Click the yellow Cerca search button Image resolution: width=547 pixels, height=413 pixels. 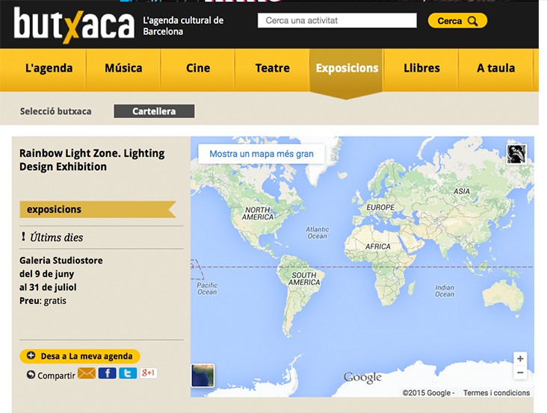click(x=457, y=21)
